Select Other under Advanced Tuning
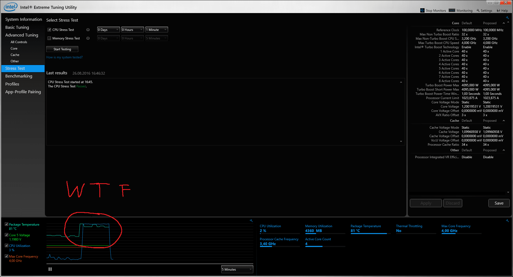The height and width of the screenshot is (277, 513). tap(15, 61)
